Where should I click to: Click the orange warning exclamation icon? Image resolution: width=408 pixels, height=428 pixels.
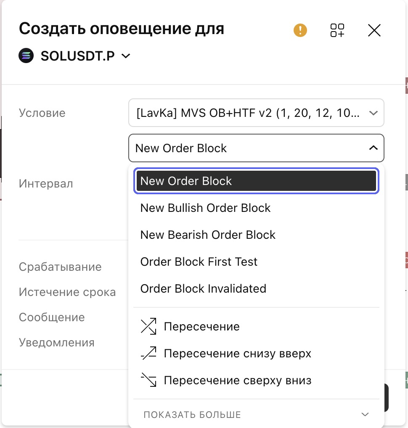tap(300, 30)
